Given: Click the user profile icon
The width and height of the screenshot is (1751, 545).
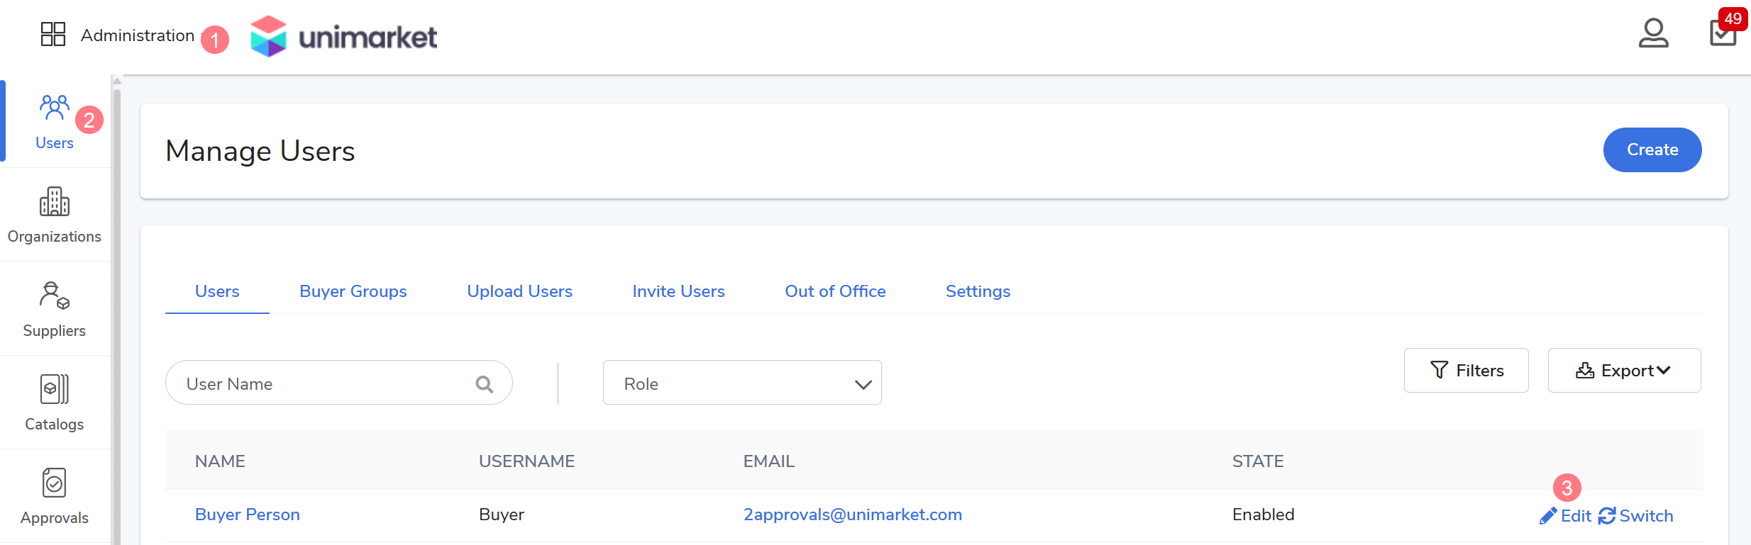Looking at the screenshot, I should tap(1653, 33).
